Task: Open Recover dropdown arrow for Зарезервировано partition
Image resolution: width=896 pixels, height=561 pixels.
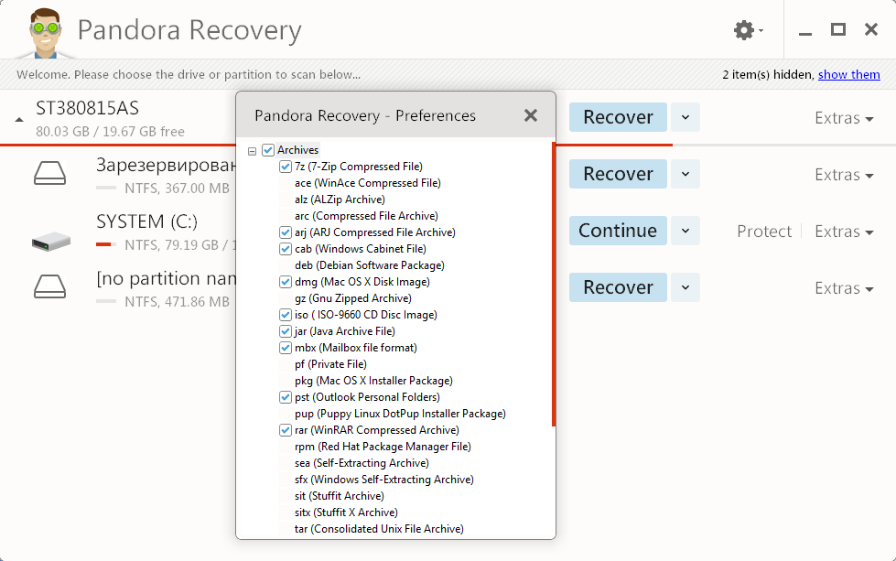Action: coord(685,174)
